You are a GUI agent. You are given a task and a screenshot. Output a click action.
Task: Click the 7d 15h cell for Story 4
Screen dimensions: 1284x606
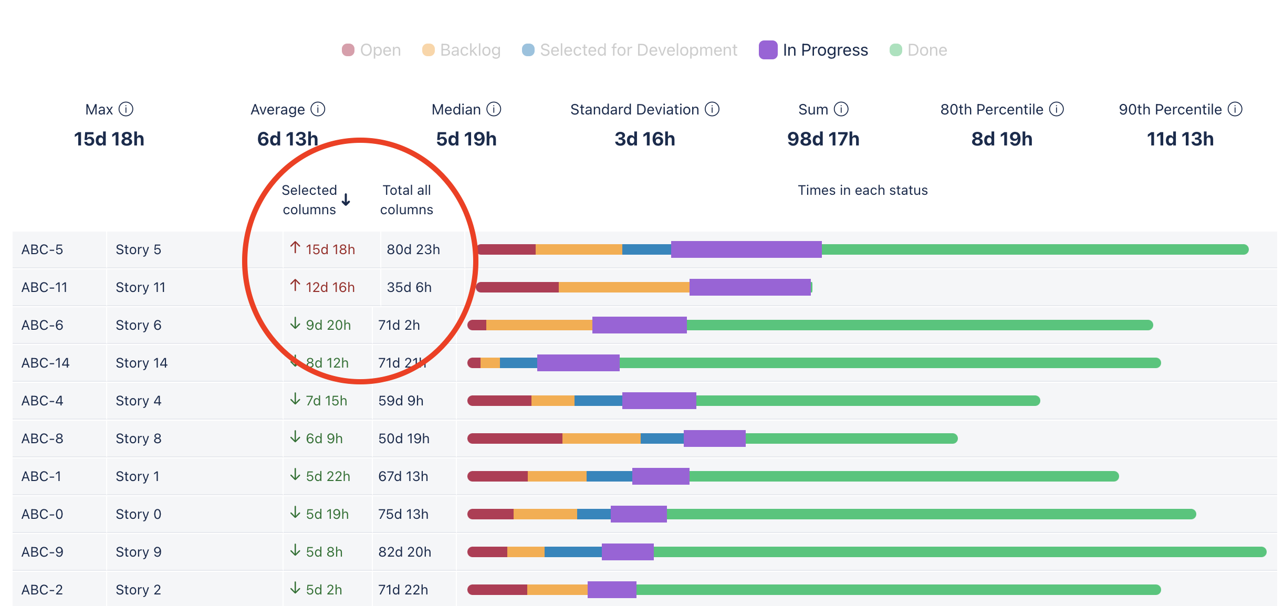point(326,401)
